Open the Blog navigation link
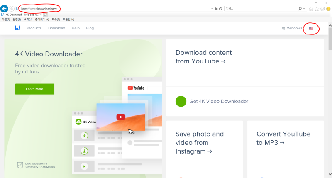 [90, 28]
